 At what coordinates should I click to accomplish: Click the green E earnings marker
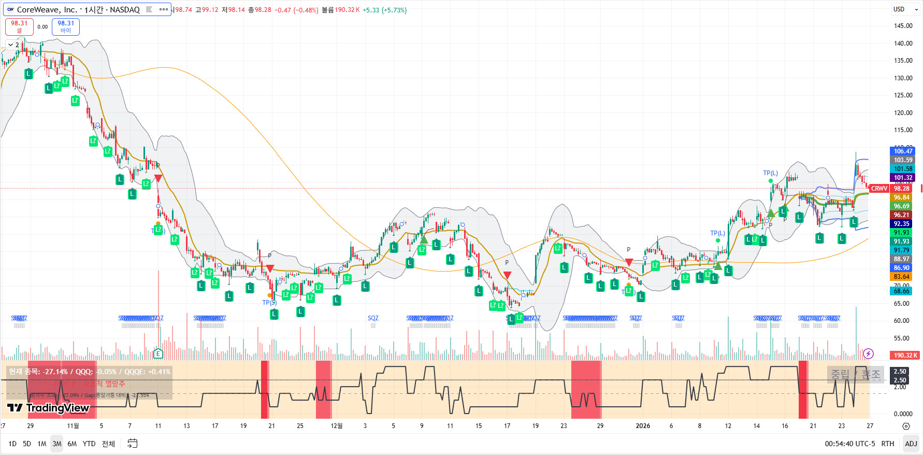tap(158, 354)
